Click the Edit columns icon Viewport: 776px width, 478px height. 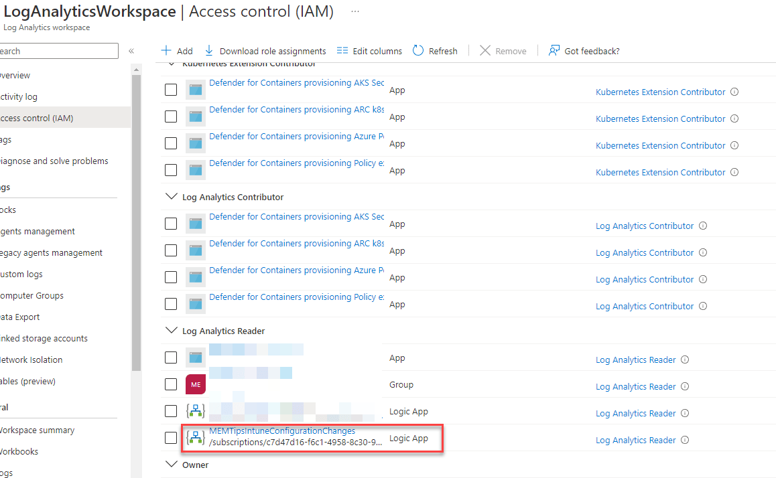click(x=342, y=50)
